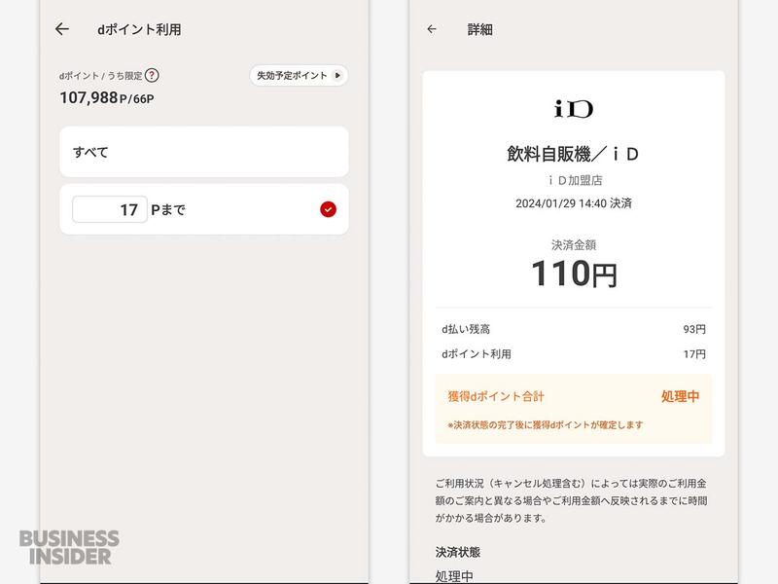Open the help question mark next to うち限定
778x584 pixels.
click(152, 76)
